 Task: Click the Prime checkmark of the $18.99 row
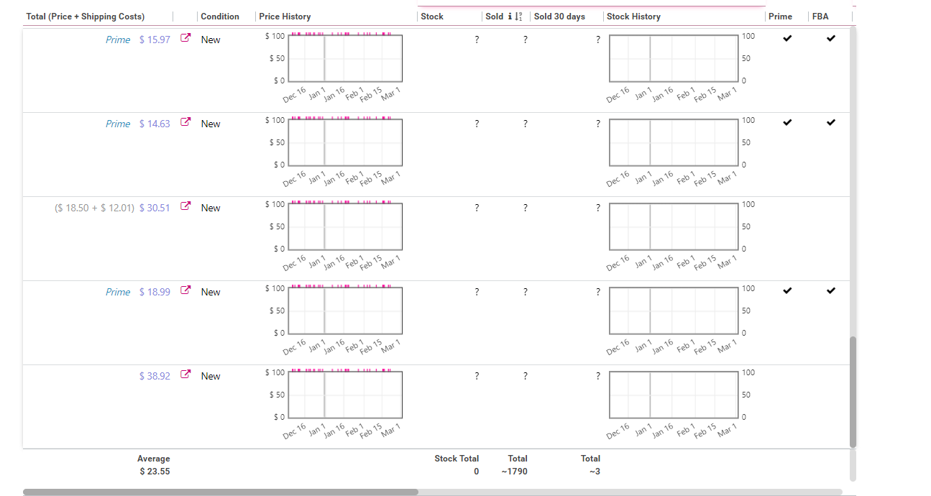coord(786,290)
